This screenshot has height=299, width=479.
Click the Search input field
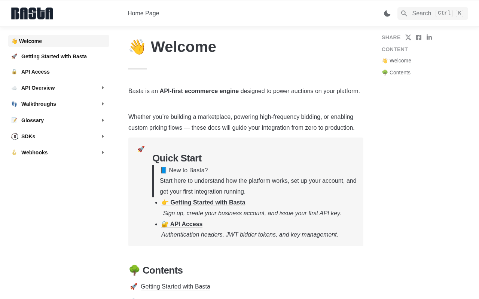[x=422, y=13]
